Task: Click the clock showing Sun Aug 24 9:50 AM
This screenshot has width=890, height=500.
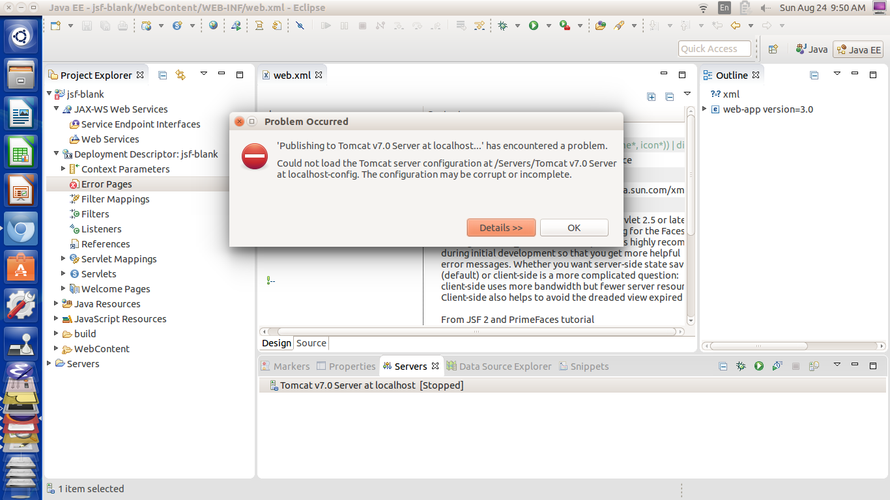Action: [x=822, y=8]
